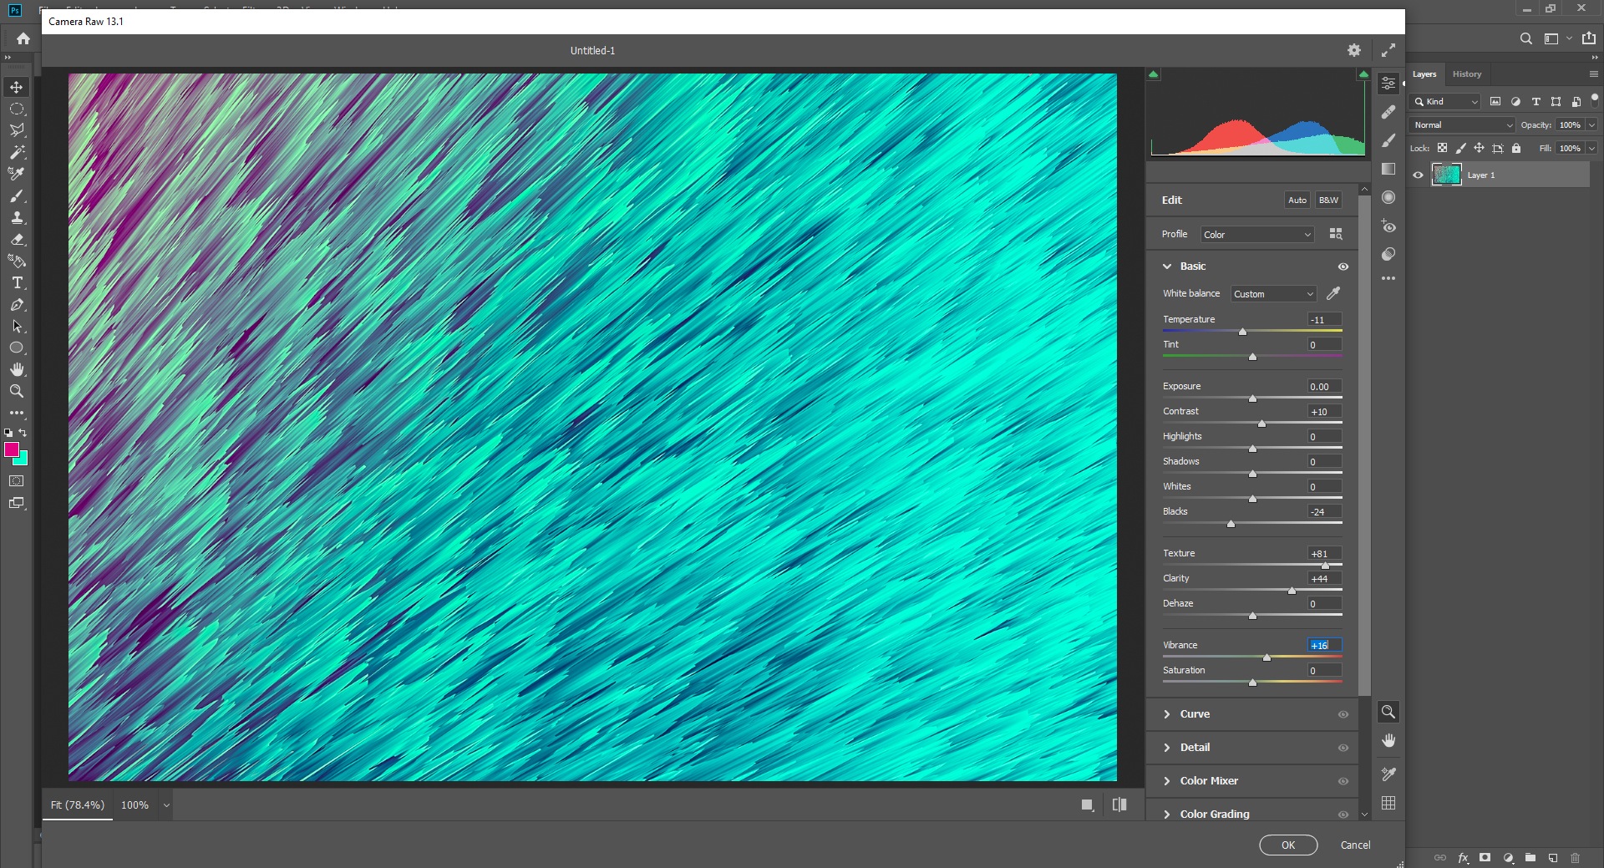Select the Adjustment Brush in Camera Raw
Image resolution: width=1604 pixels, height=868 pixels.
[1389, 140]
